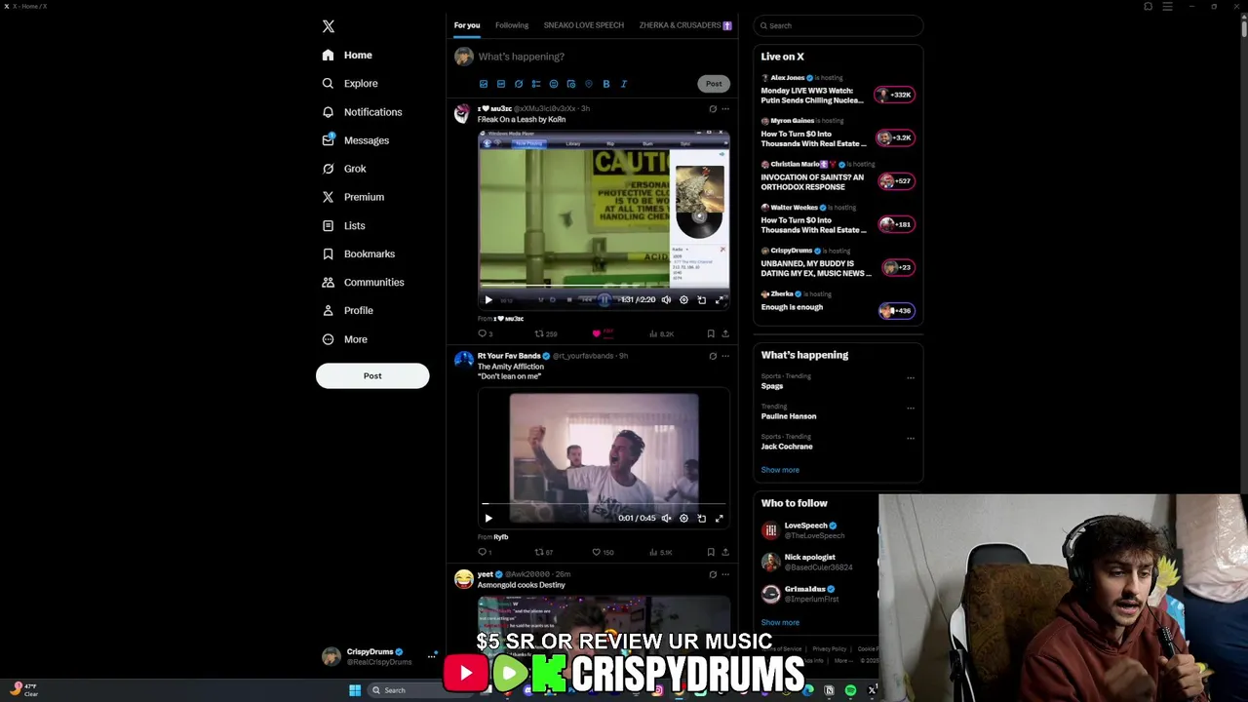Repost the Amity Affliction post
1248x702 pixels.
544,552
